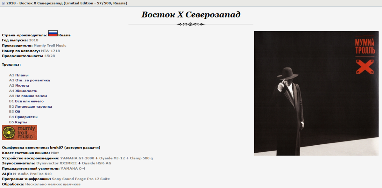Click catalog number MTA-1718

tap(50, 51)
